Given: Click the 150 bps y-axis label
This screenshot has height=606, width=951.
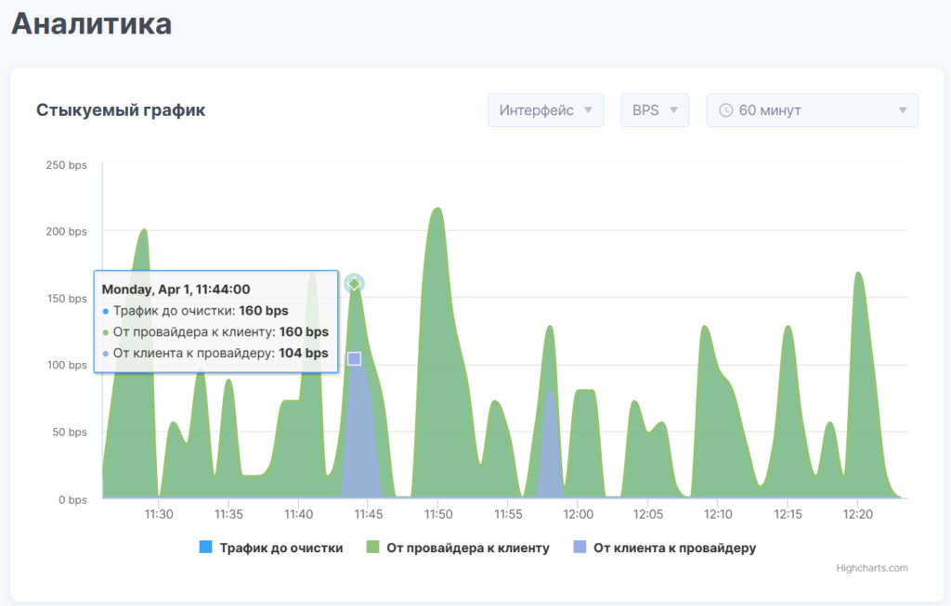Looking at the screenshot, I should pyautogui.click(x=67, y=298).
